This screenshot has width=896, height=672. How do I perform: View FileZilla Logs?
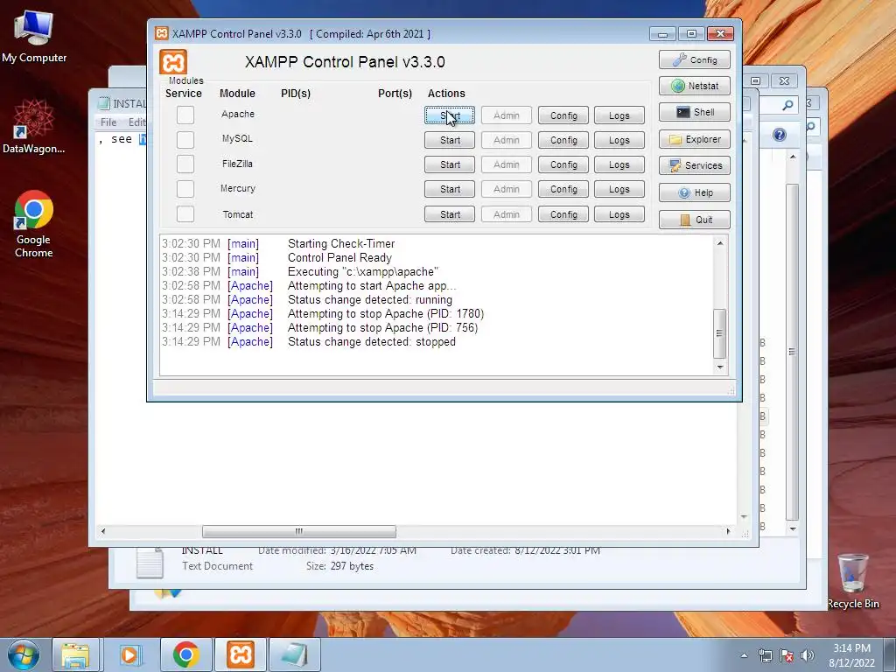tap(619, 164)
